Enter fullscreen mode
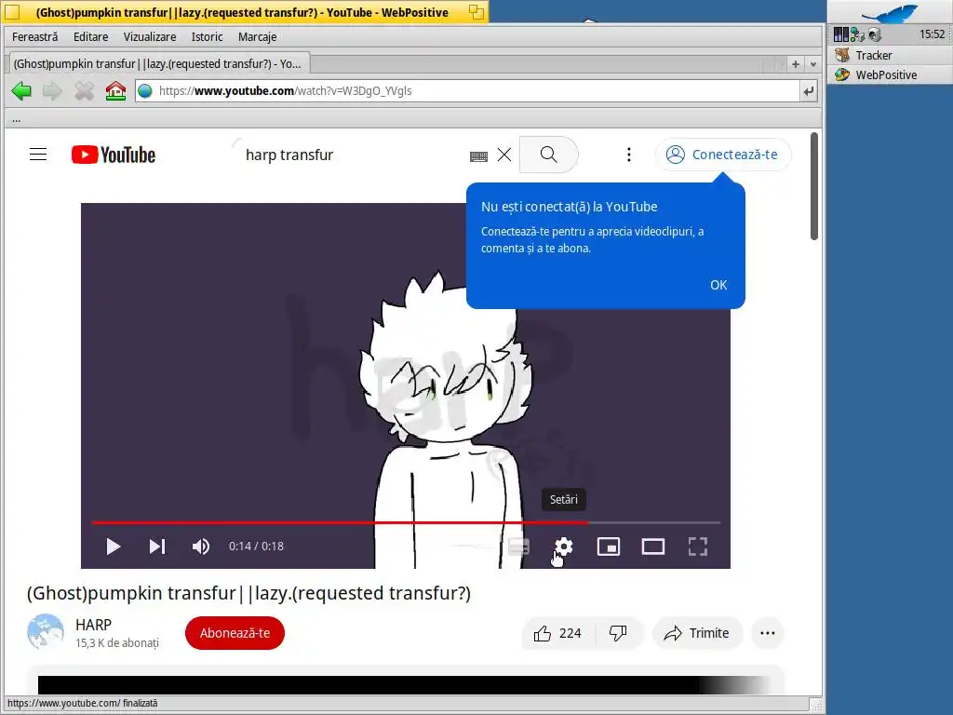Image resolution: width=953 pixels, height=715 pixels. coord(698,546)
